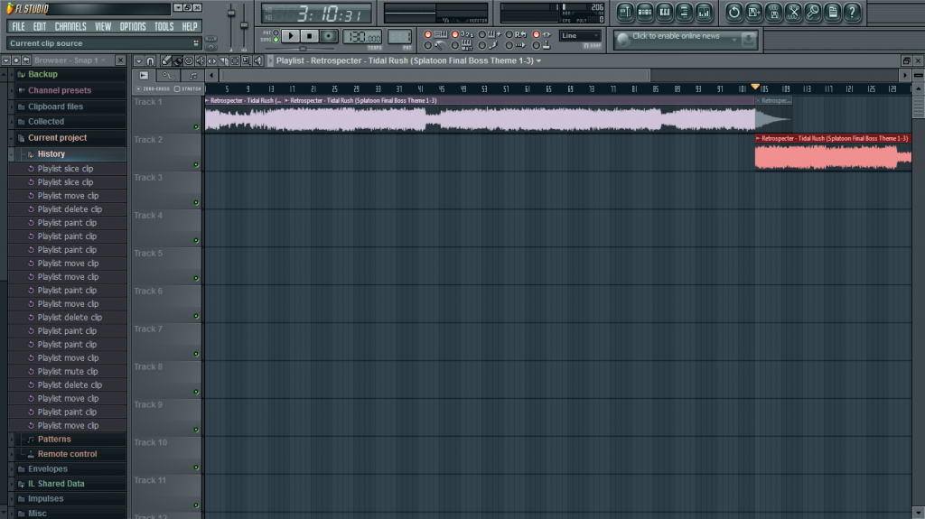Choose the Select tool in Playlist toolbar
This screenshot has height=519, width=925.
235,60
